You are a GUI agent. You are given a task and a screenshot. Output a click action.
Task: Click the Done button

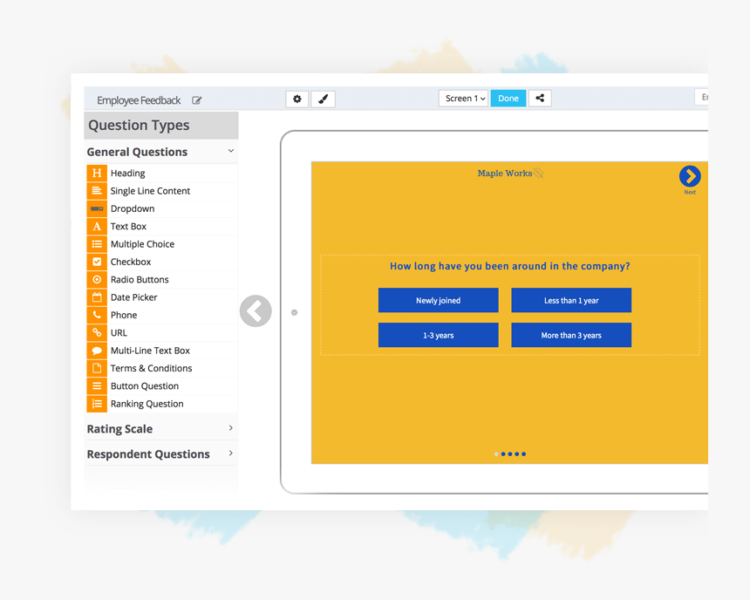click(508, 98)
